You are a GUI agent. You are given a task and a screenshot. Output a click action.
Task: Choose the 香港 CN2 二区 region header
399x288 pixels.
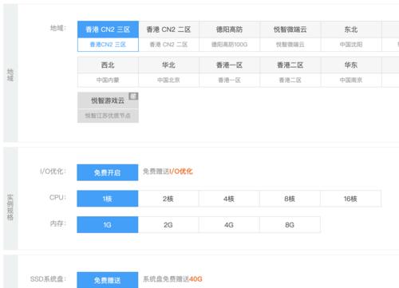168,30
